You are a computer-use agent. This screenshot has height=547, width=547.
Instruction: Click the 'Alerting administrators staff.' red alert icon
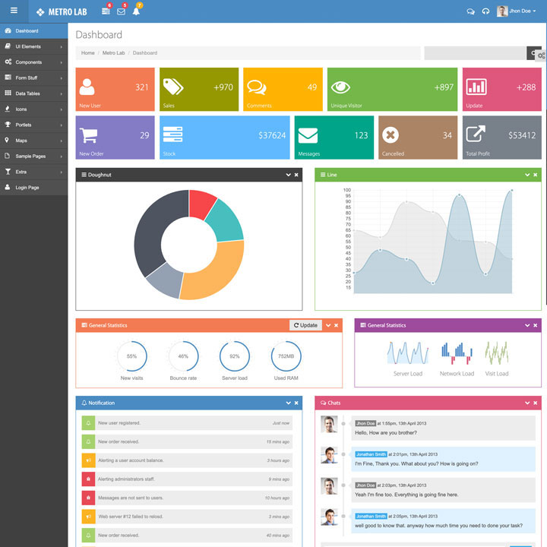[88, 479]
